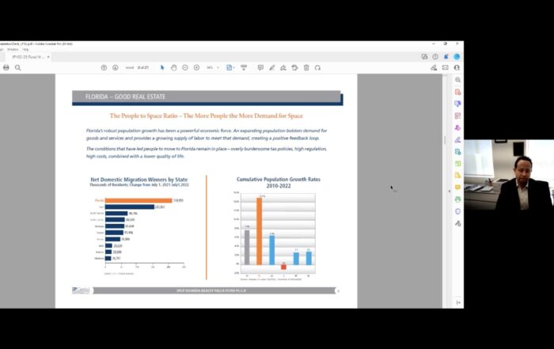The height and width of the screenshot is (349, 554).
Task: Add a sticky note comment
Action: point(260,68)
